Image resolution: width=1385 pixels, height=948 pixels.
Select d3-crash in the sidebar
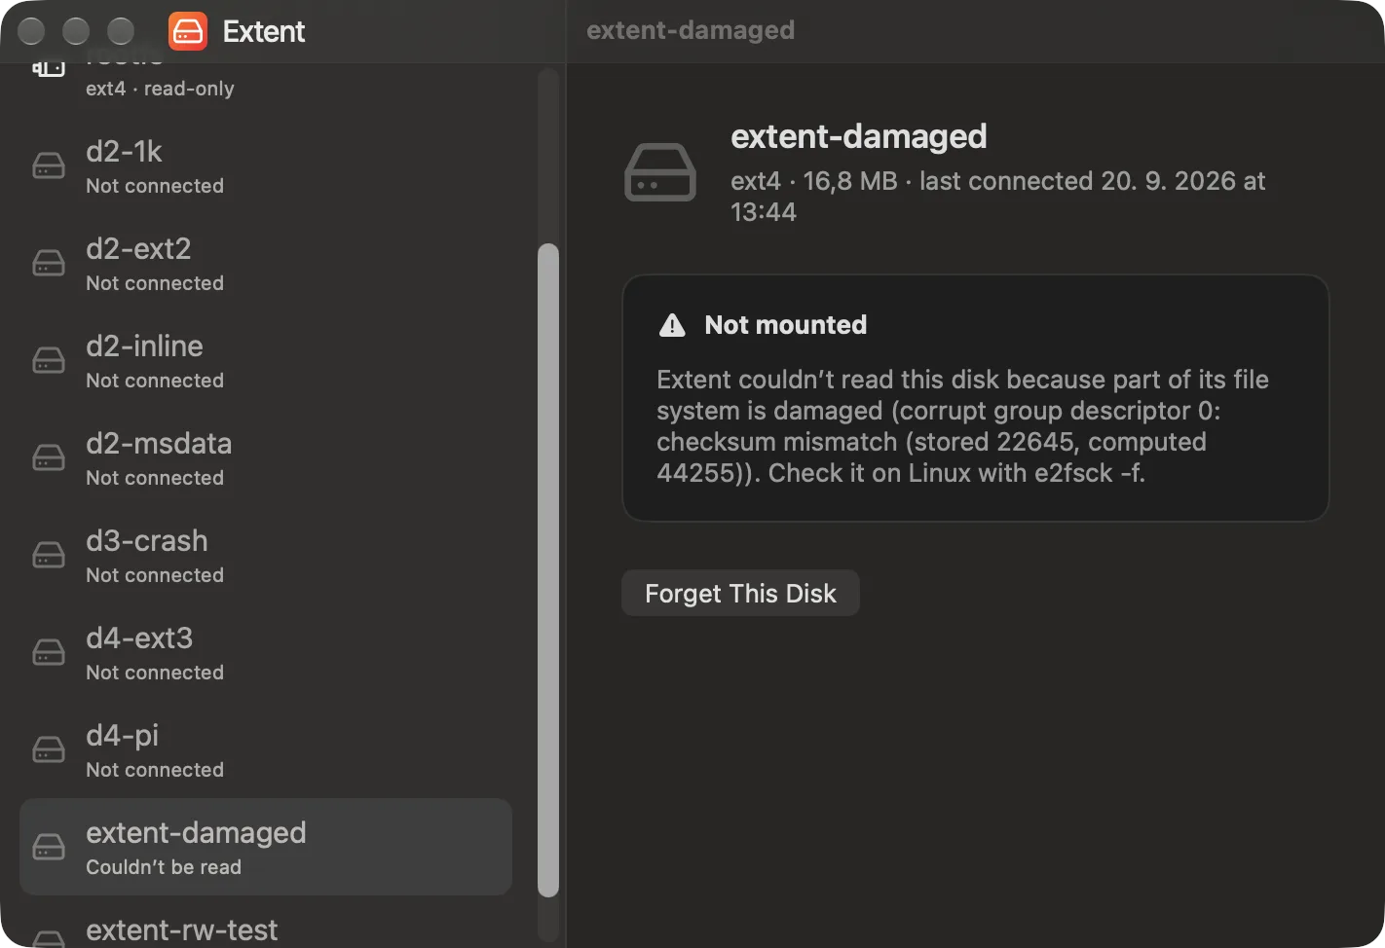pyautogui.click(x=266, y=555)
